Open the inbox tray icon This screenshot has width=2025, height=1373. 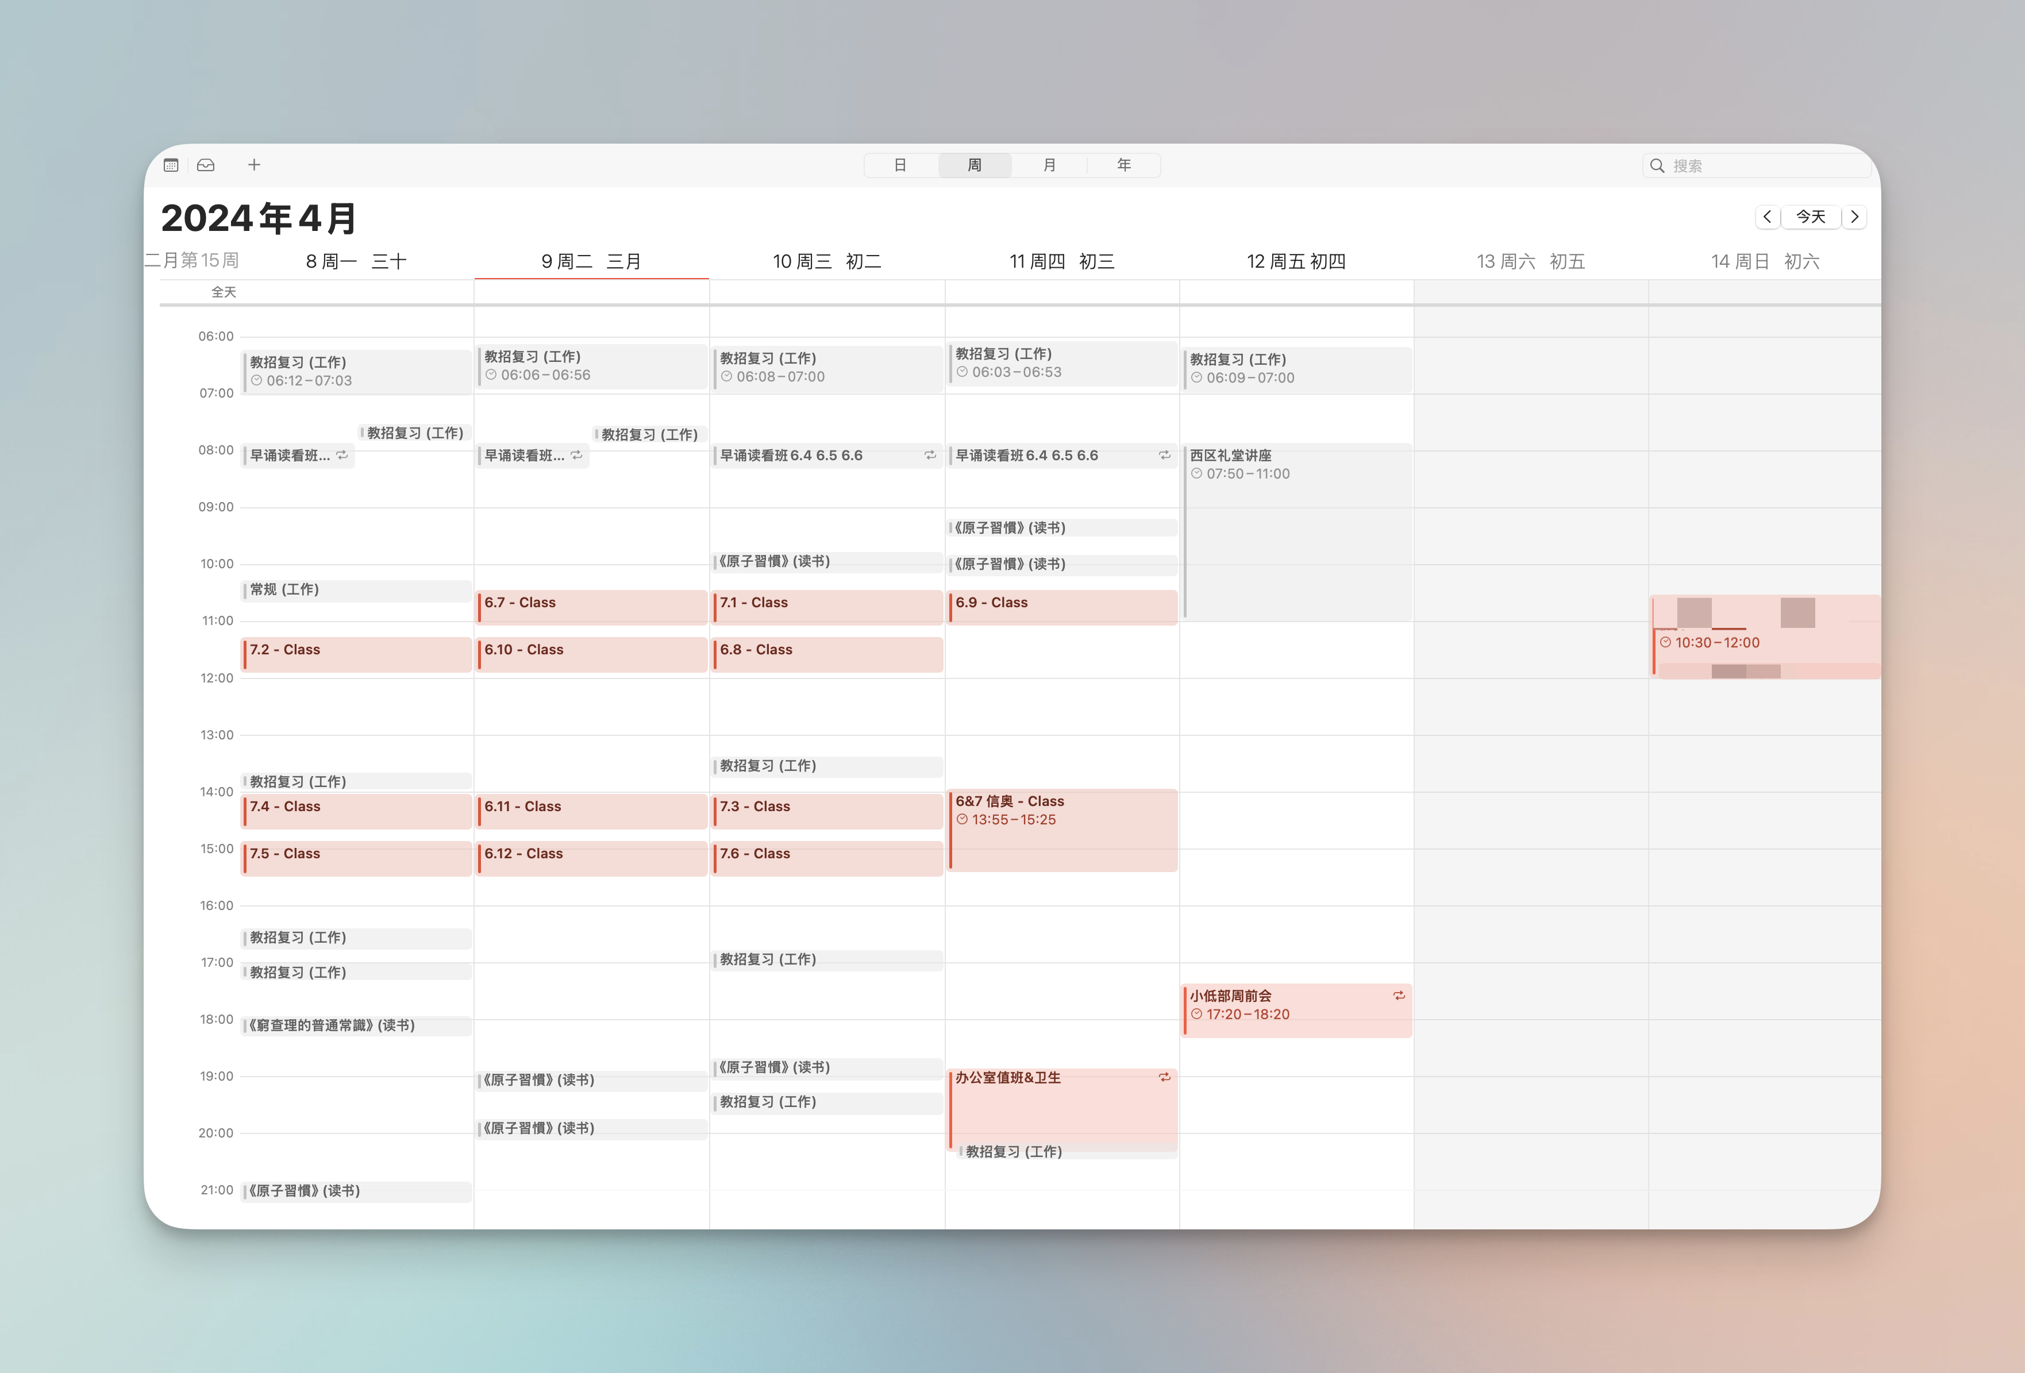coord(206,165)
